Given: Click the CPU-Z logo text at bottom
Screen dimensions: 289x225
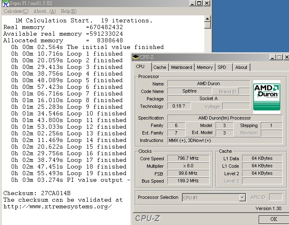Looking at the screenshot, I should tap(147, 218).
